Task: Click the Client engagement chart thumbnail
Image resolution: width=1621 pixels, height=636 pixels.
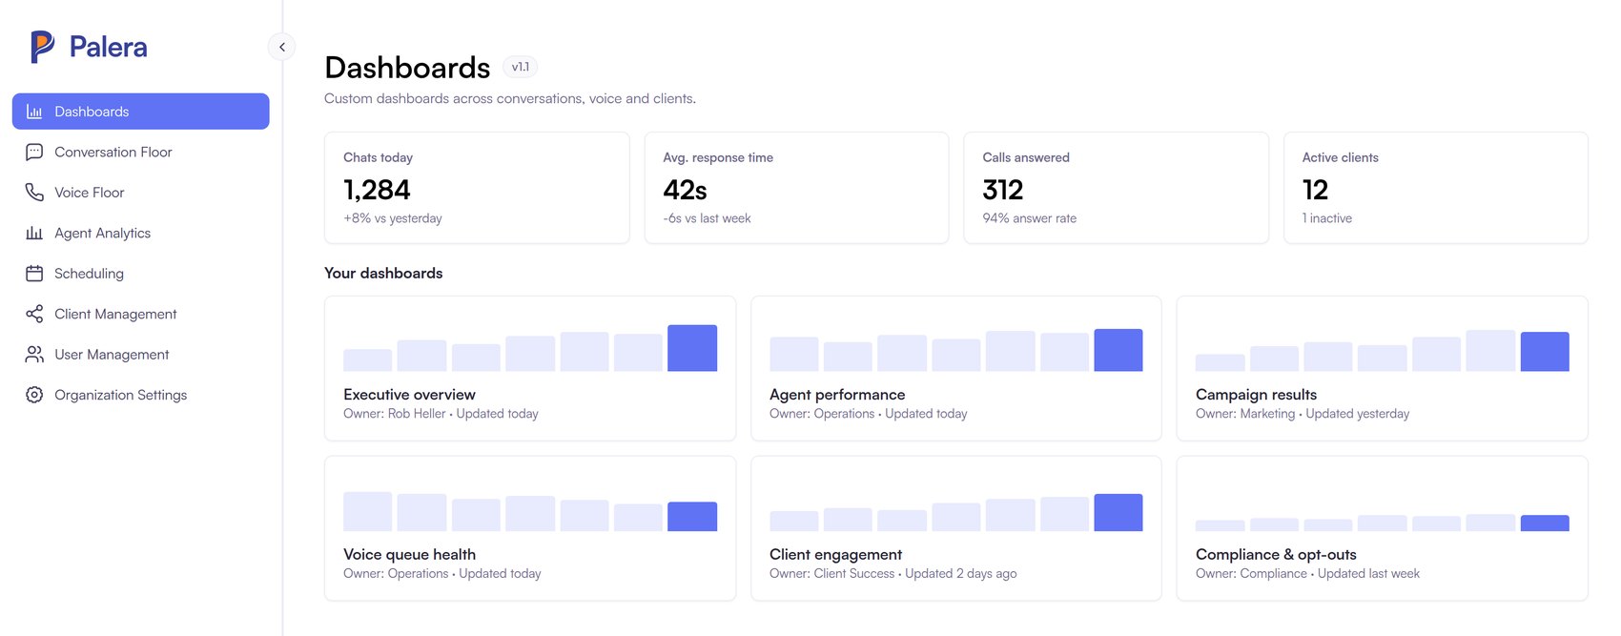Action: tap(956, 512)
